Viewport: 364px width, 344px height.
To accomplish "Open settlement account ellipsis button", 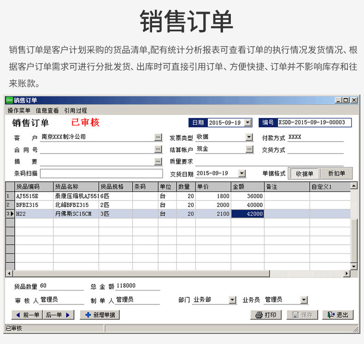I will 249,149.
